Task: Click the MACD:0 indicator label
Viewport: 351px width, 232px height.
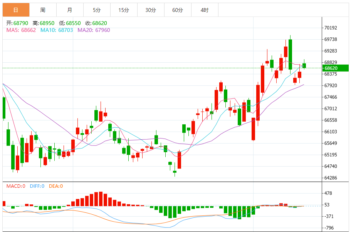Action: click(16, 186)
